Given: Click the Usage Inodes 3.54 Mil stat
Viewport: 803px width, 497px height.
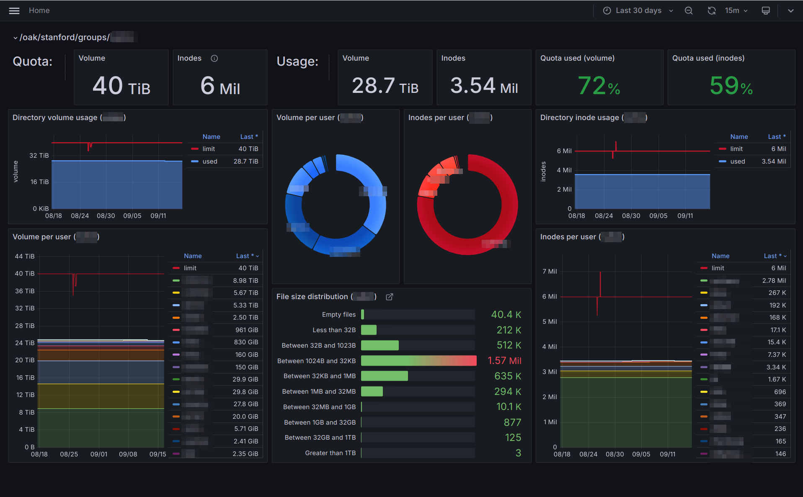Looking at the screenshot, I should pyautogui.click(x=484, y=86).
